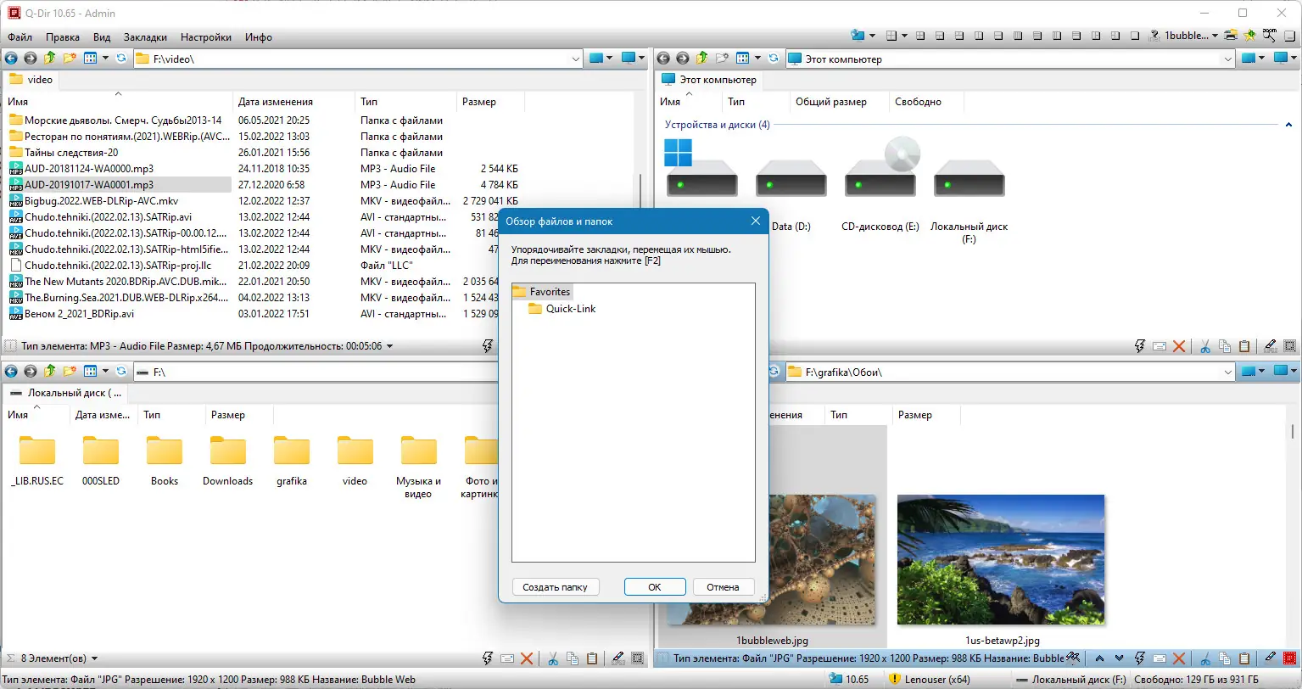Select AUD-20181124-WA0000.mp3 file
Image resolution: width=1302 pixels, height=689 pixels.
tap(89, 169)
